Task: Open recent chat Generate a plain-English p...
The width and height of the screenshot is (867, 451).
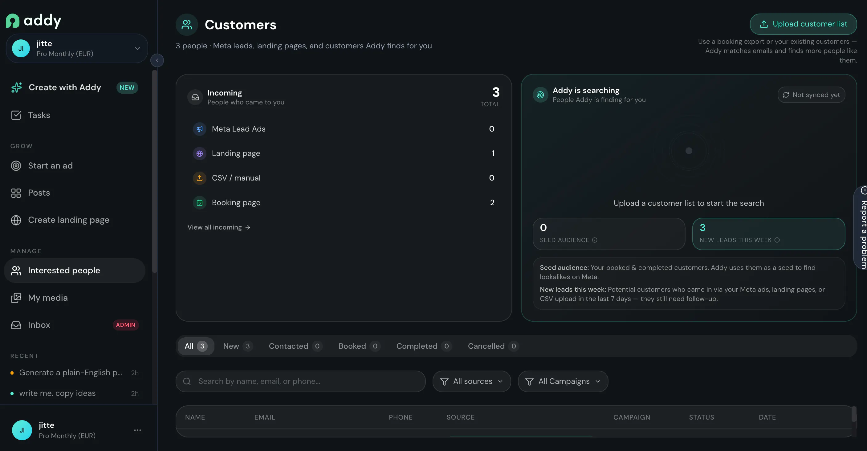Action: (74, 373)
